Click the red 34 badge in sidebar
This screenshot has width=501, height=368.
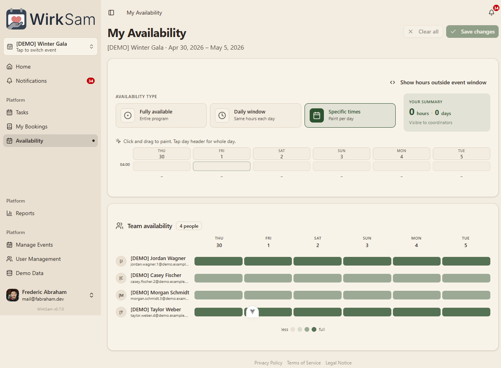point(91,81)
